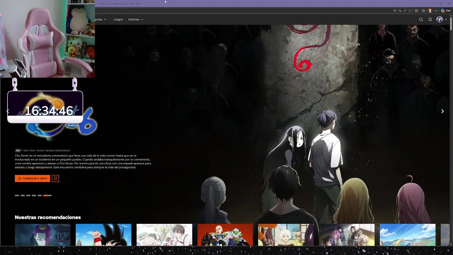Go to next carousel slide arrow
Viewport: 453px width, 255px height.
[x=442, y=111]
